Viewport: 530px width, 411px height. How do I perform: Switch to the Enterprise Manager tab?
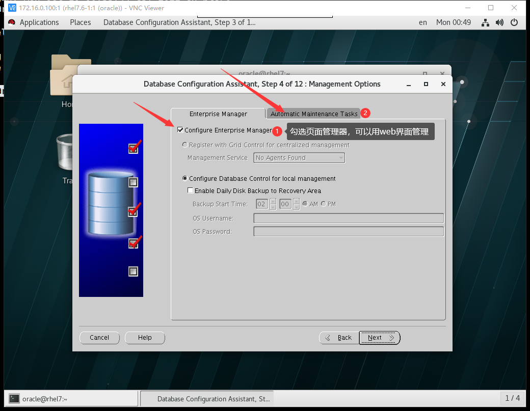tap(218, 114)
